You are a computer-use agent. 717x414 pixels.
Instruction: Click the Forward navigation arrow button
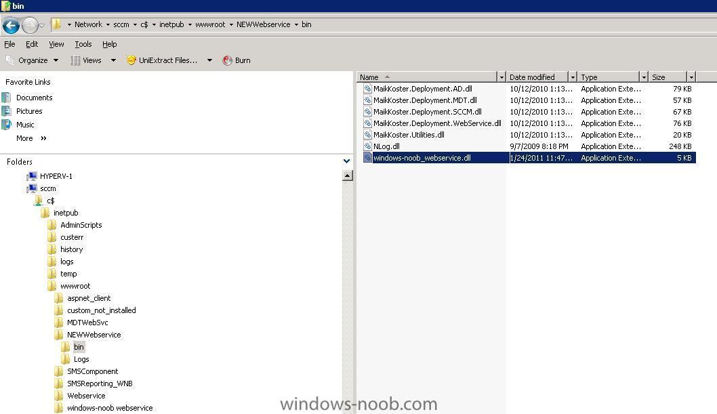pyautogui.click(x=30, y=26)
